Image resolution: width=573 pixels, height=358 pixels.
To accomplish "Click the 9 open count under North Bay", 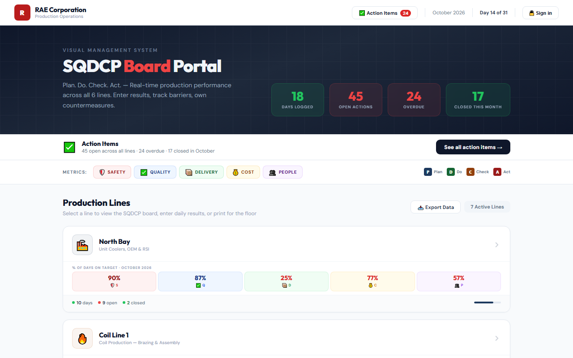I will (x=107, y=303).
